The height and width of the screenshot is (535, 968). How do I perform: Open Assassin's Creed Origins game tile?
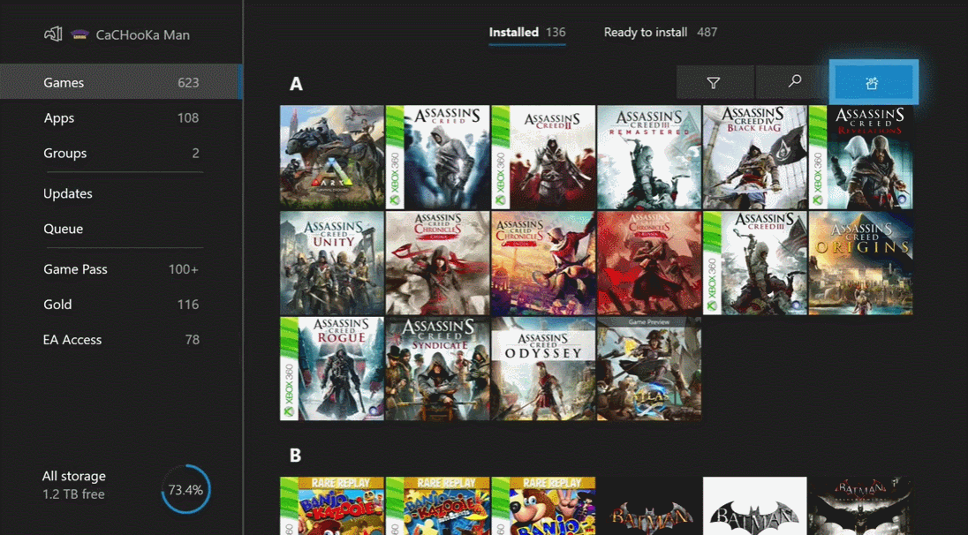tap(860, 263)
